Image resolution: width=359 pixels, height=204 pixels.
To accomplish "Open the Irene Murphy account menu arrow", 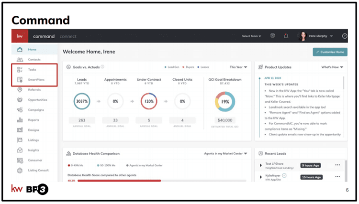I will pyautogui.click(x=331, y=36).
